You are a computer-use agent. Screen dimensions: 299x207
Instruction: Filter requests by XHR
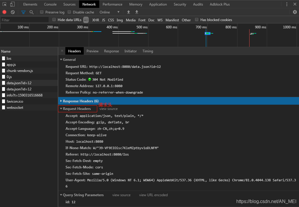click(95, 20)
